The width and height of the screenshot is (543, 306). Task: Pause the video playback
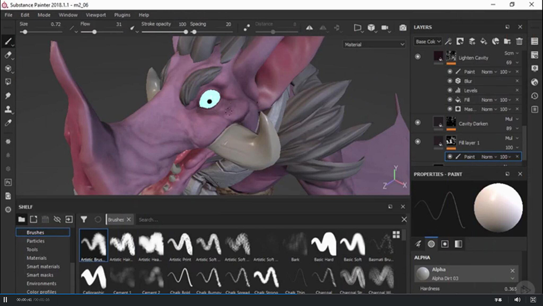[5, 299]
